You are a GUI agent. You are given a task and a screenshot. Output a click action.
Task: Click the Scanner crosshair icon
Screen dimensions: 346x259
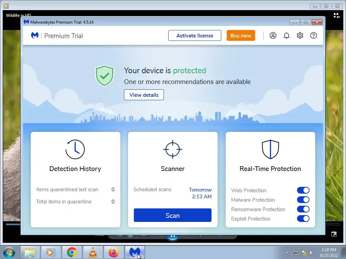(173, 149)
